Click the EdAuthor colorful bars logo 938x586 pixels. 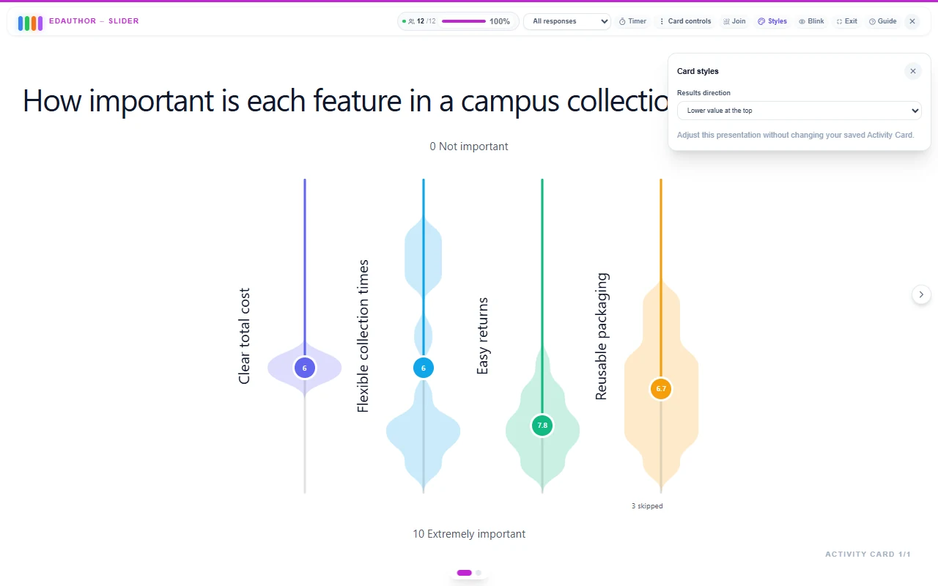coord(30,23)
